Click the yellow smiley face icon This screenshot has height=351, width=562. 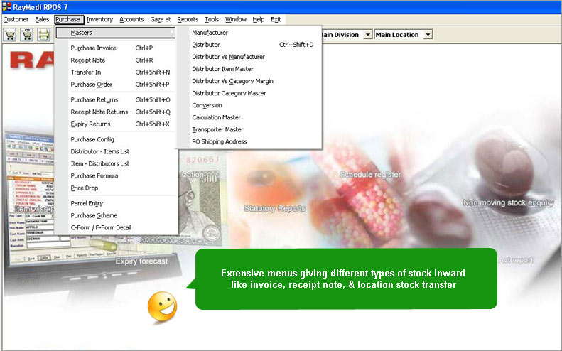(x=161, y=306)
